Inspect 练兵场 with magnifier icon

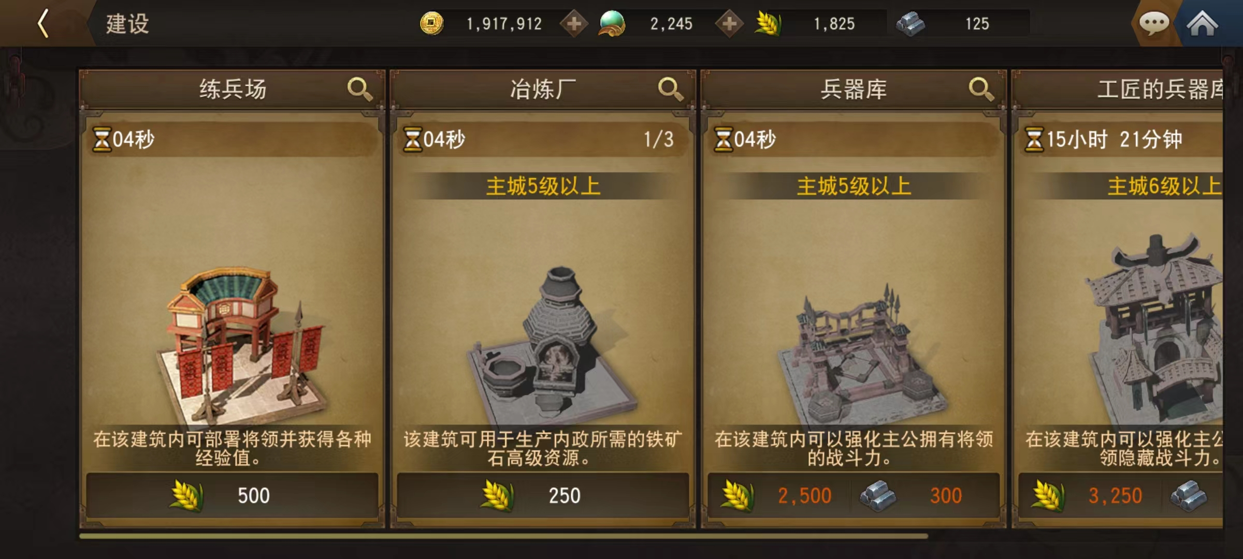359,89
